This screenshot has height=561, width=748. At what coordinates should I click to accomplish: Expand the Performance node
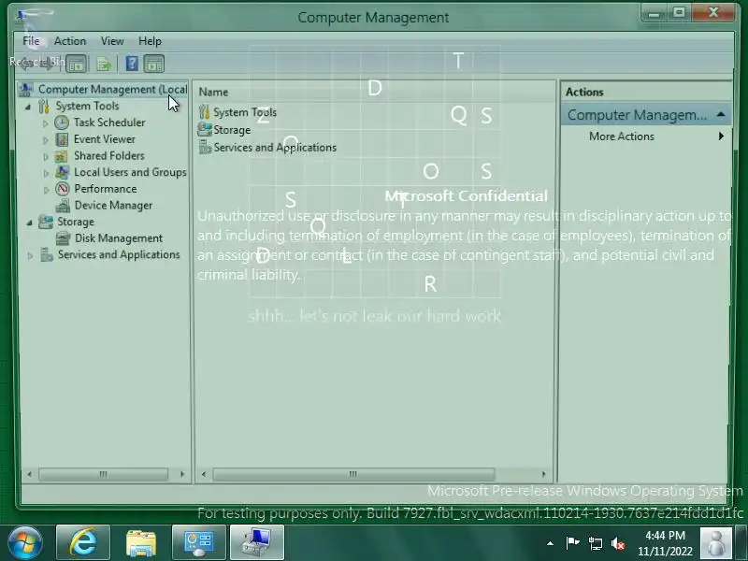pyautogui.click(x=45, y=190)
